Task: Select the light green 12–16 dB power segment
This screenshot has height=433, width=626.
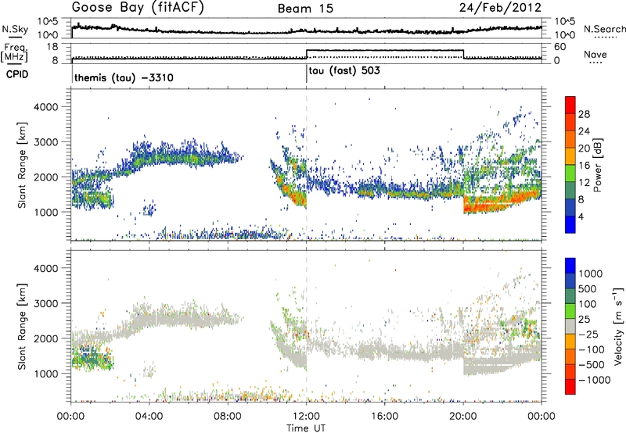Action: coord(570,173)
